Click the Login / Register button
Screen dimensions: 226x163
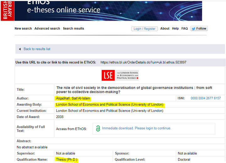coord(144,29)
